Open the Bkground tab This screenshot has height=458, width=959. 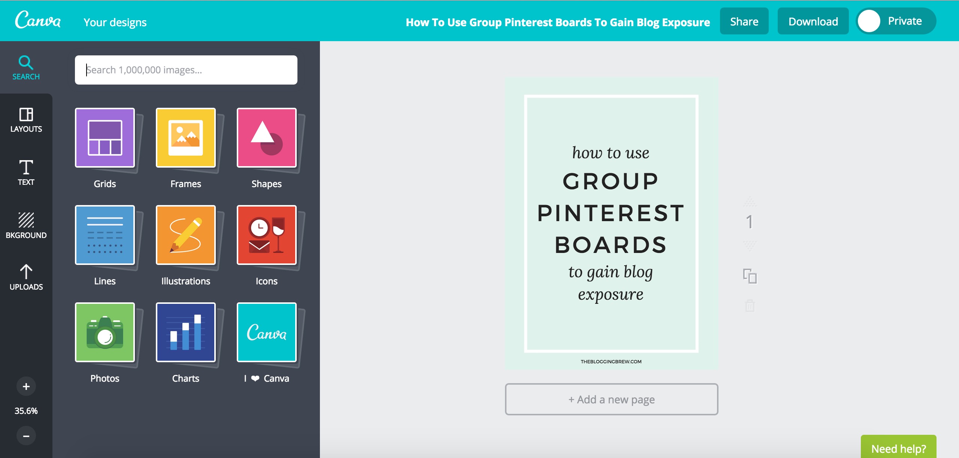point(26,225)
